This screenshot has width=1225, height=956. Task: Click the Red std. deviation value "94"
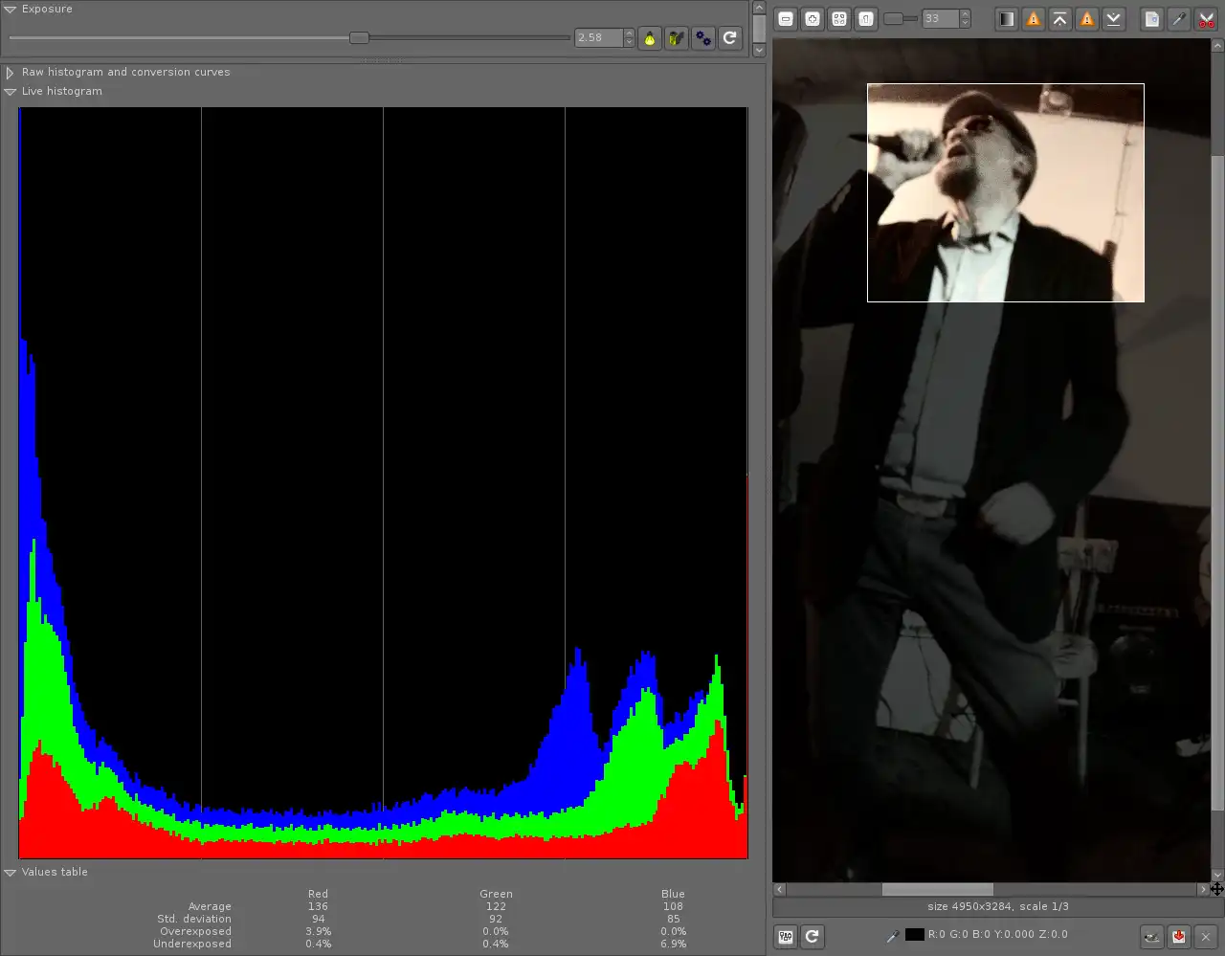pos(318,920)
